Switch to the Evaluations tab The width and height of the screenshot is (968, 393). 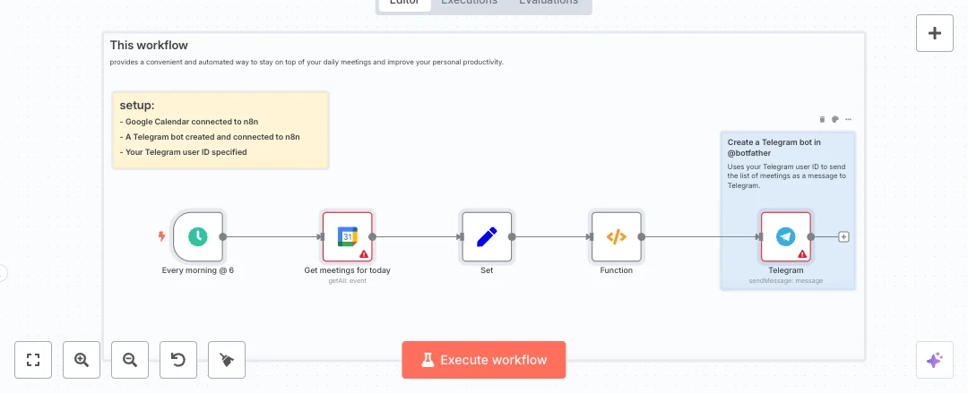point(549,3)
